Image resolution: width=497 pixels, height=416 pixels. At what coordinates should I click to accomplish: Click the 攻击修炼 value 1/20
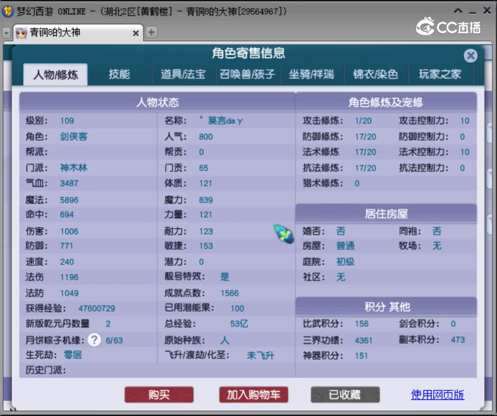pos(363,121)
